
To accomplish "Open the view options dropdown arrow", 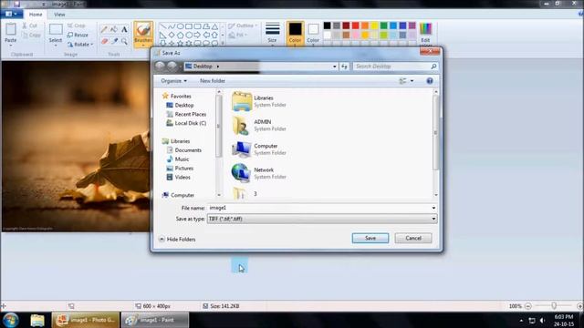I will (x=412, y=81).
